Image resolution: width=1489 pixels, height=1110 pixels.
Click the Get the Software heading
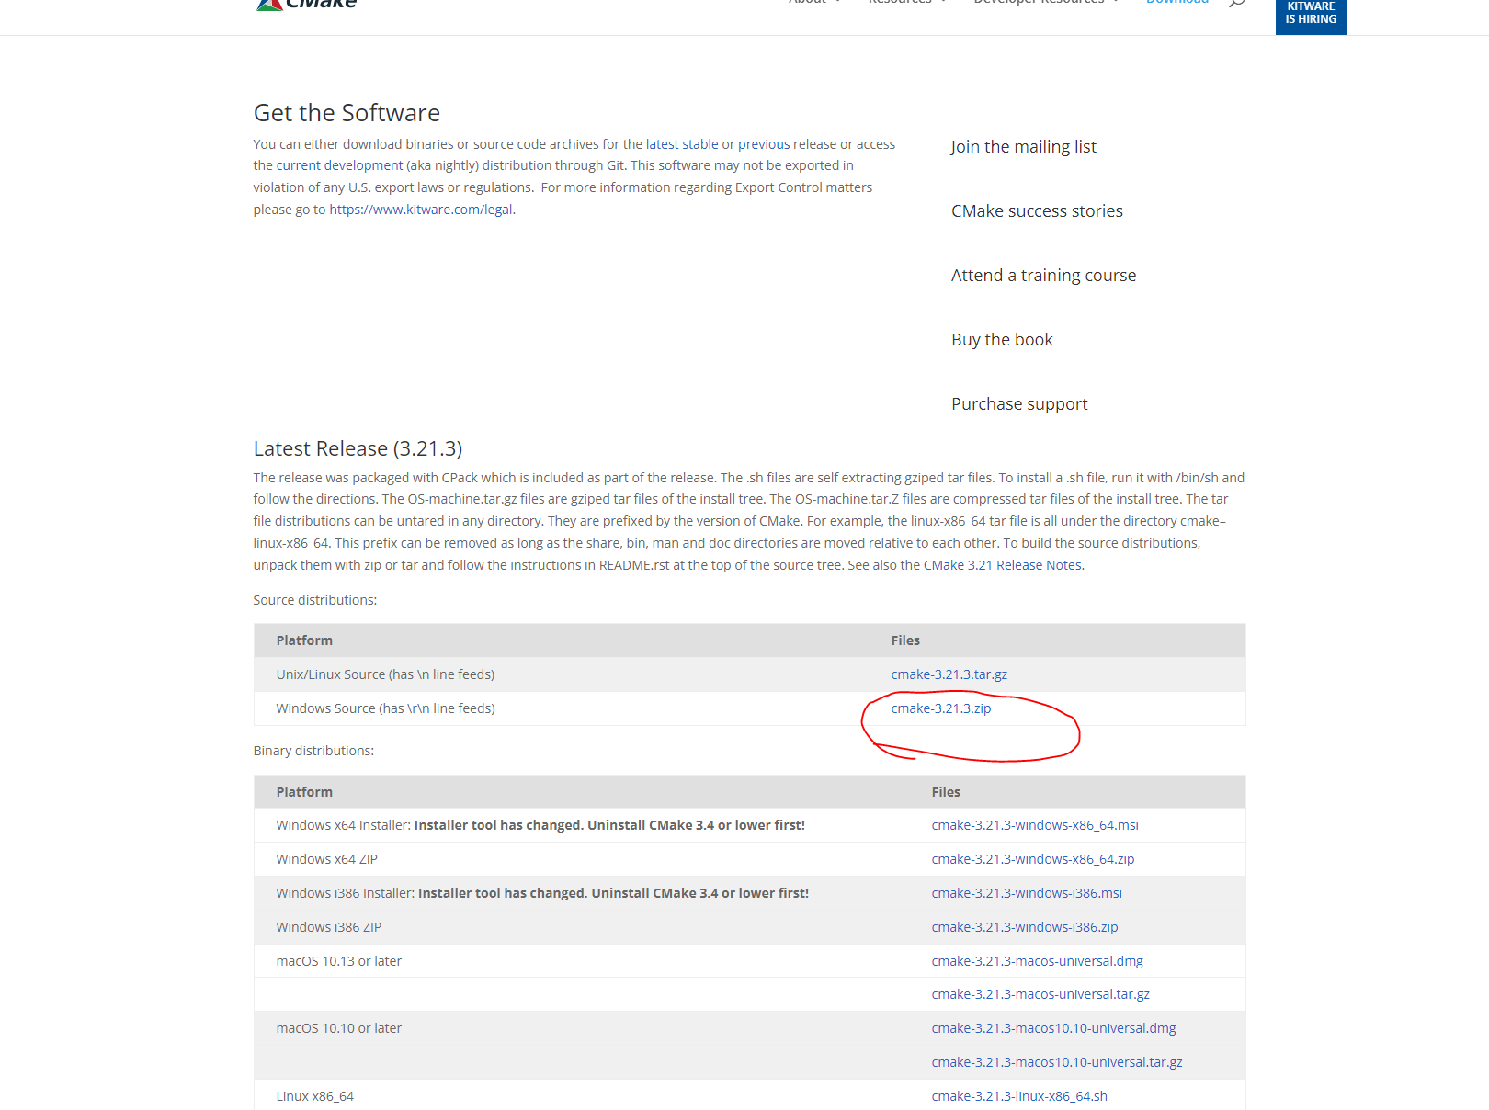(x=347, y=113)
